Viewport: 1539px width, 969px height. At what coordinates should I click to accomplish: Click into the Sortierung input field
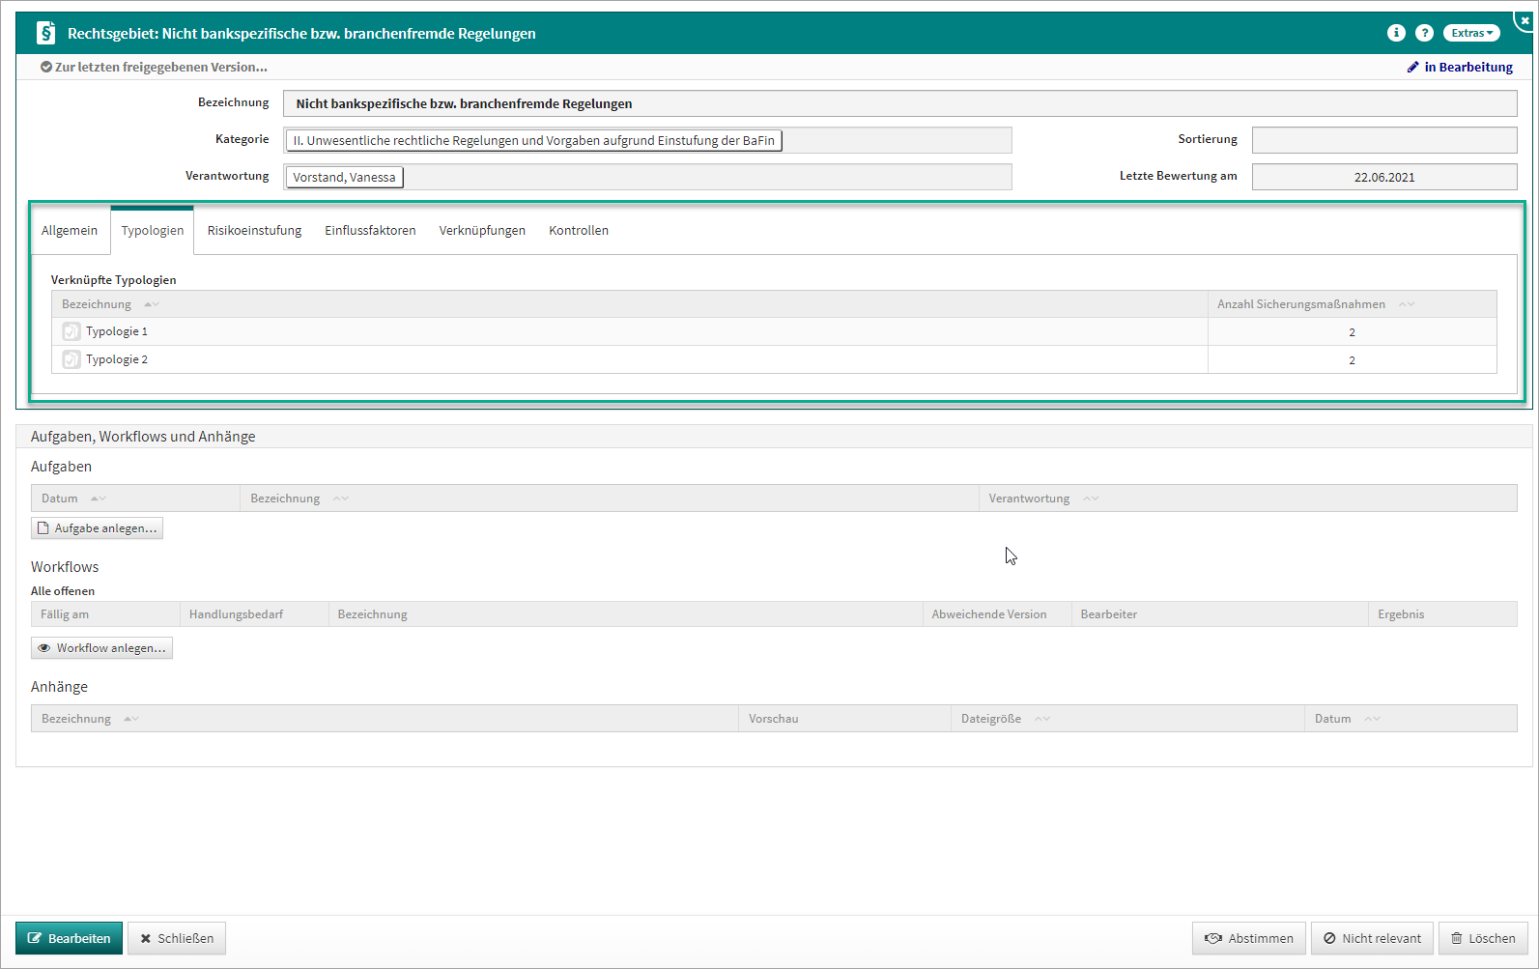pos(1383,140)
